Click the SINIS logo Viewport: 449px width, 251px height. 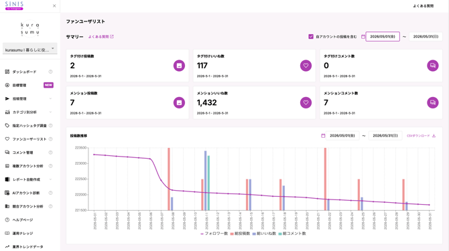point(14,5)
